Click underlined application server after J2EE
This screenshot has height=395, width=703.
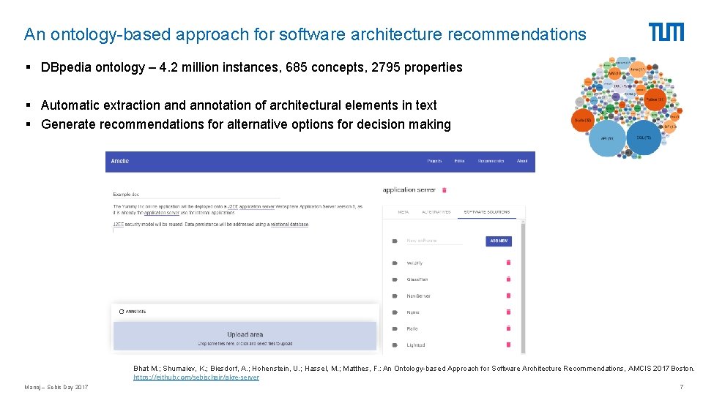click(x=257, y=206)
